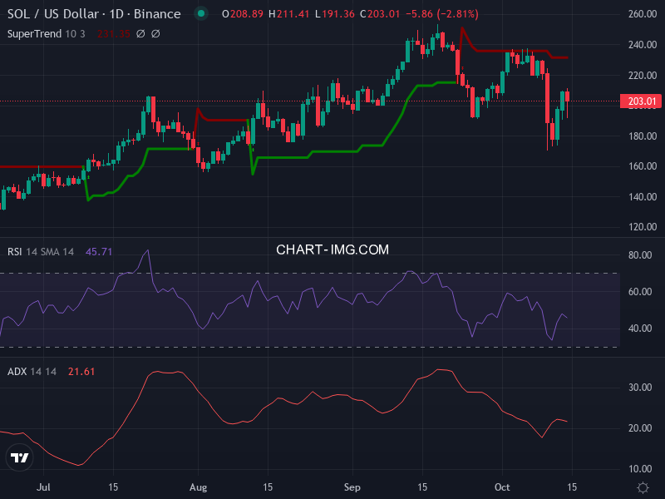Click the second ∅ symbol beside SuperTrend
Viewport: 665px width, 499px height.
(155, 33)
